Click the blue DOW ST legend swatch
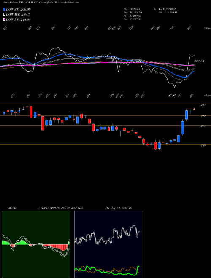 [4, 9]
